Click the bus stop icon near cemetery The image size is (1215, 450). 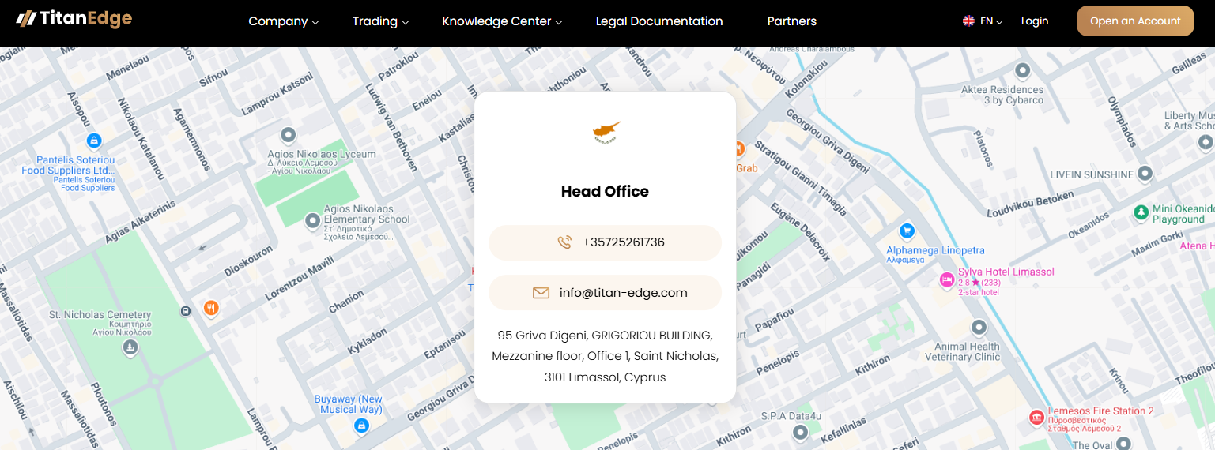coord(186,311)
